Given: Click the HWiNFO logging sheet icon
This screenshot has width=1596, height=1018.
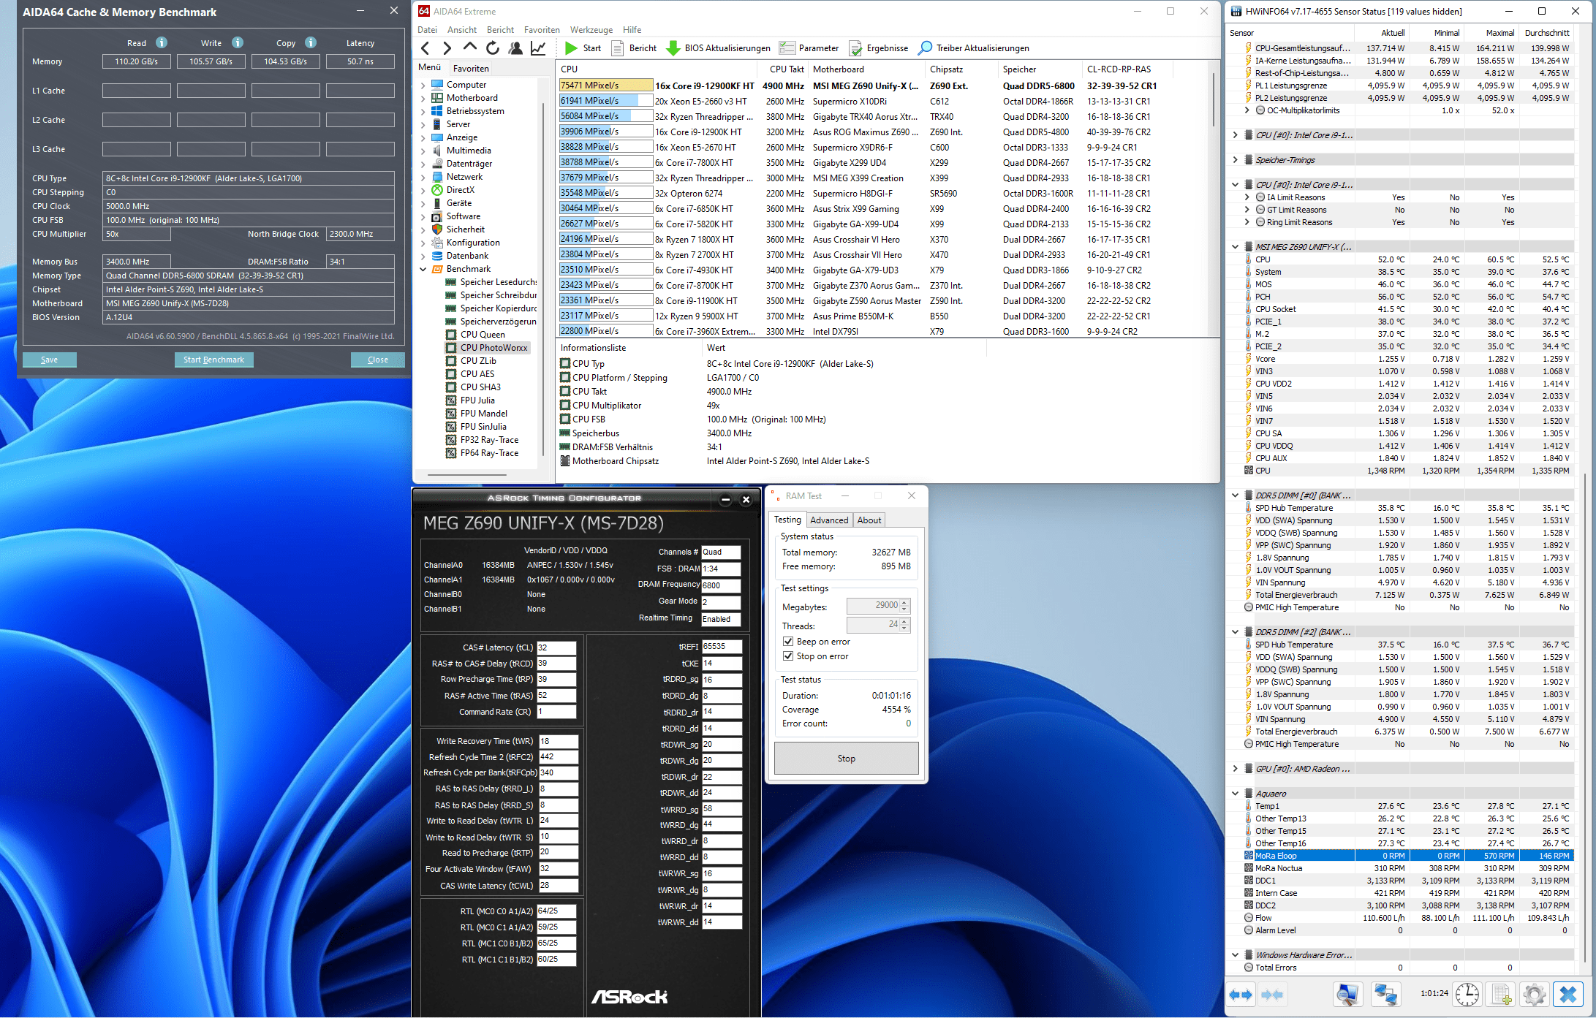Looking at the screenshot, I should pos(1501,994).
